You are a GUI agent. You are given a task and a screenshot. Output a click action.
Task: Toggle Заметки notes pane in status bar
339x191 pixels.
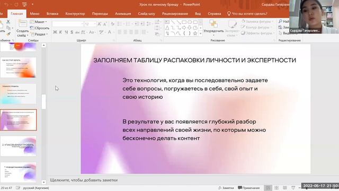[226, 188]
